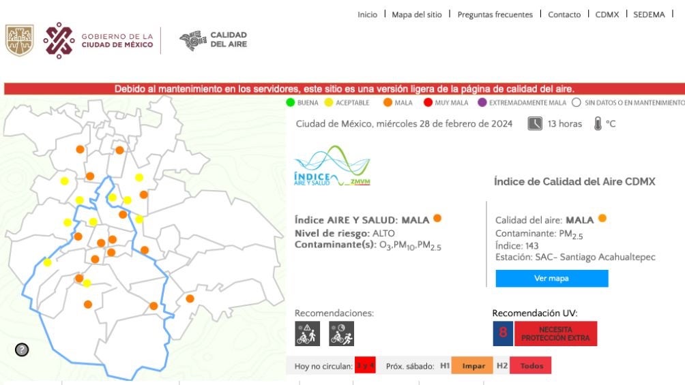Click the question mark help icon on map

pyautogui.click(x=22, y=350)
